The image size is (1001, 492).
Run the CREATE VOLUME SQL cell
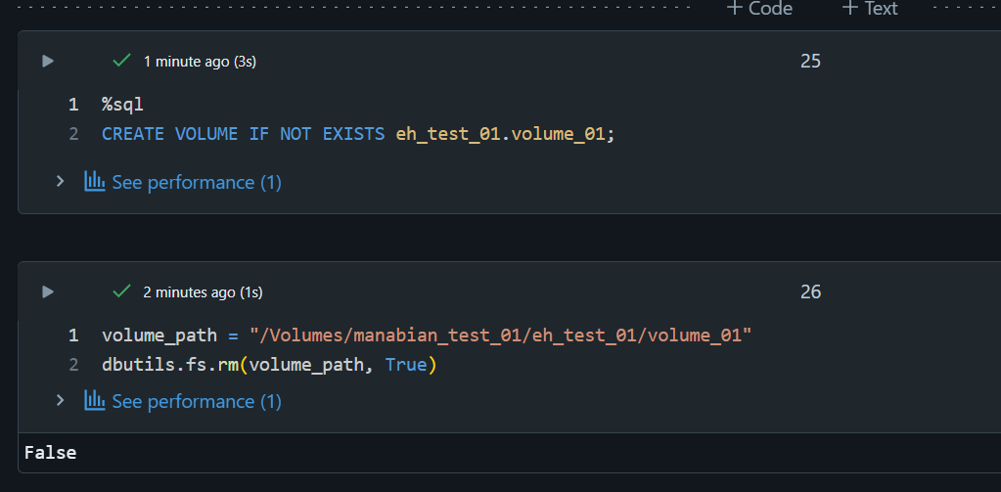(48, 62)
